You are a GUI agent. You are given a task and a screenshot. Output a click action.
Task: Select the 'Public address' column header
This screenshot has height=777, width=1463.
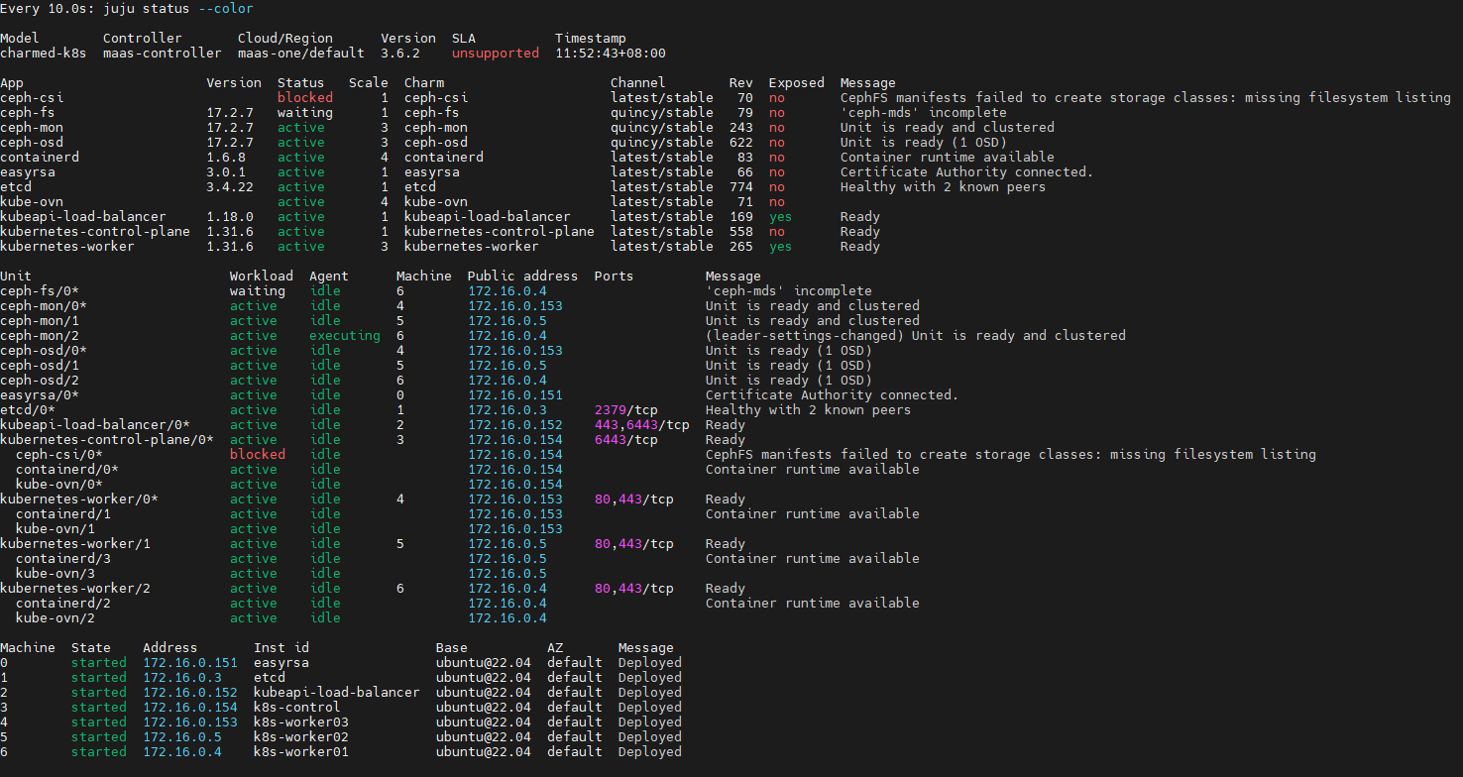click(x=523, y=277)
